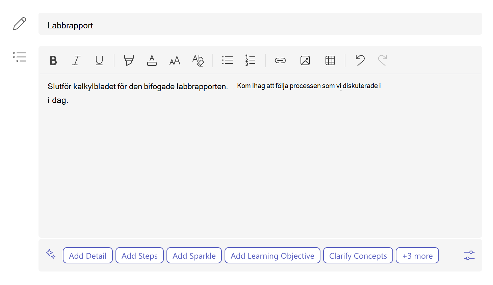
Task: Click the text 'i dag.'
Action: point(58,100)
